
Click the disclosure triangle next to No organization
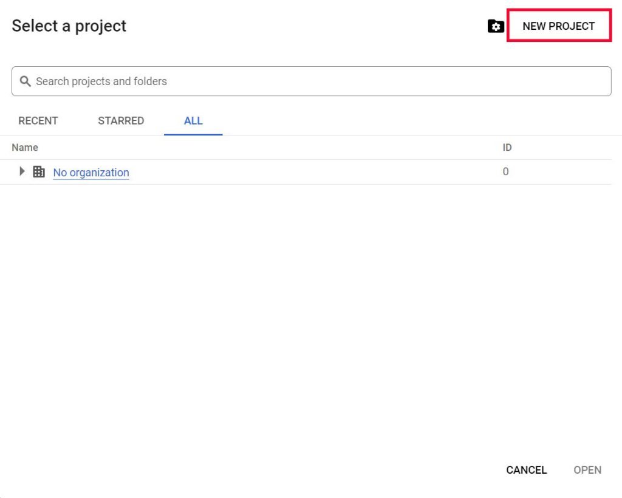point(22,171)
